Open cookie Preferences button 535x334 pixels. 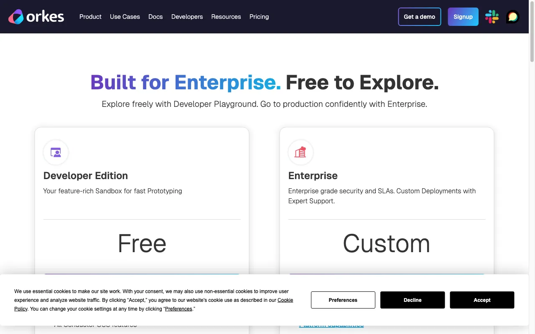tap(343, 300)
